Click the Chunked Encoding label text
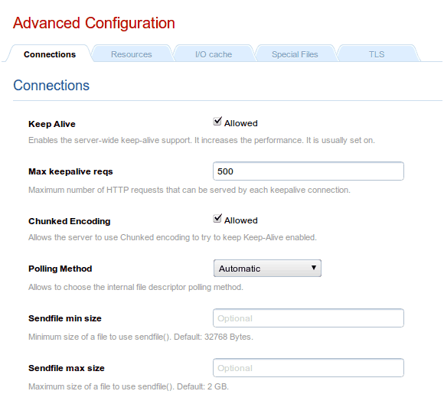 pyautogui.click(x=70, y=221)
